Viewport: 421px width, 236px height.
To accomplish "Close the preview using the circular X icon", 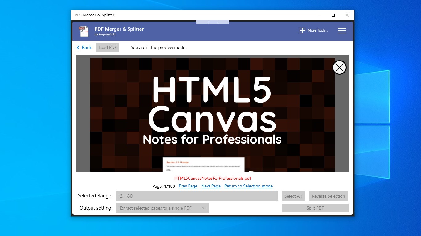I will [x=339, y=67].
